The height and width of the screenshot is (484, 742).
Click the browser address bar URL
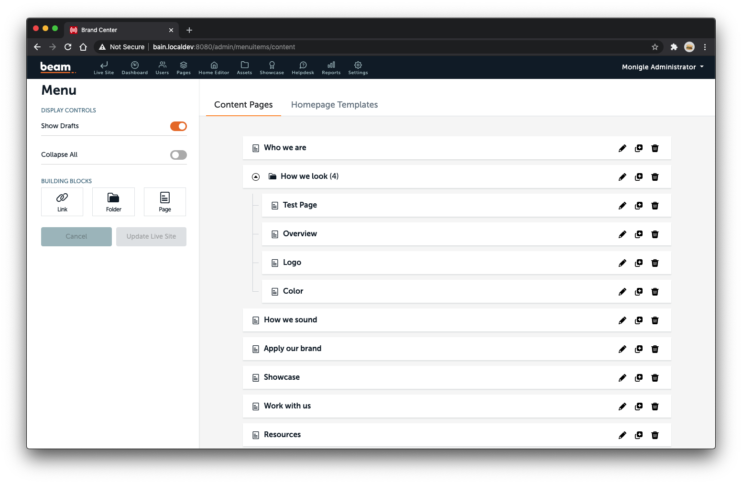[224, 47]
